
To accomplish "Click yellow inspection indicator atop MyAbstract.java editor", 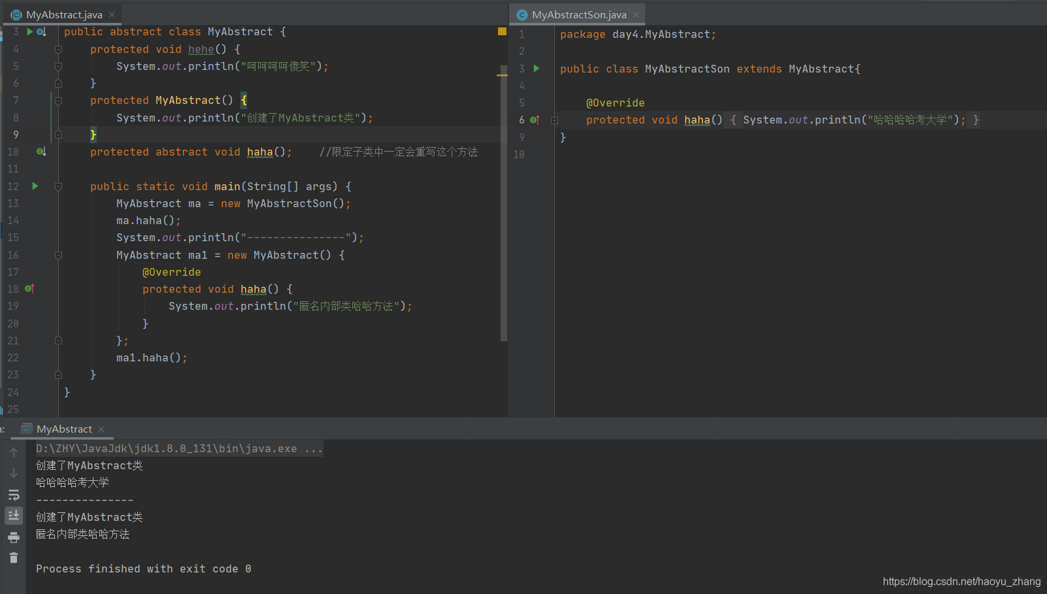I will (502, 31).
